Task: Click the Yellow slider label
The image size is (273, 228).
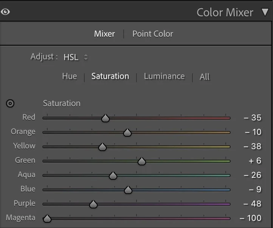Action: pos(24,146)
